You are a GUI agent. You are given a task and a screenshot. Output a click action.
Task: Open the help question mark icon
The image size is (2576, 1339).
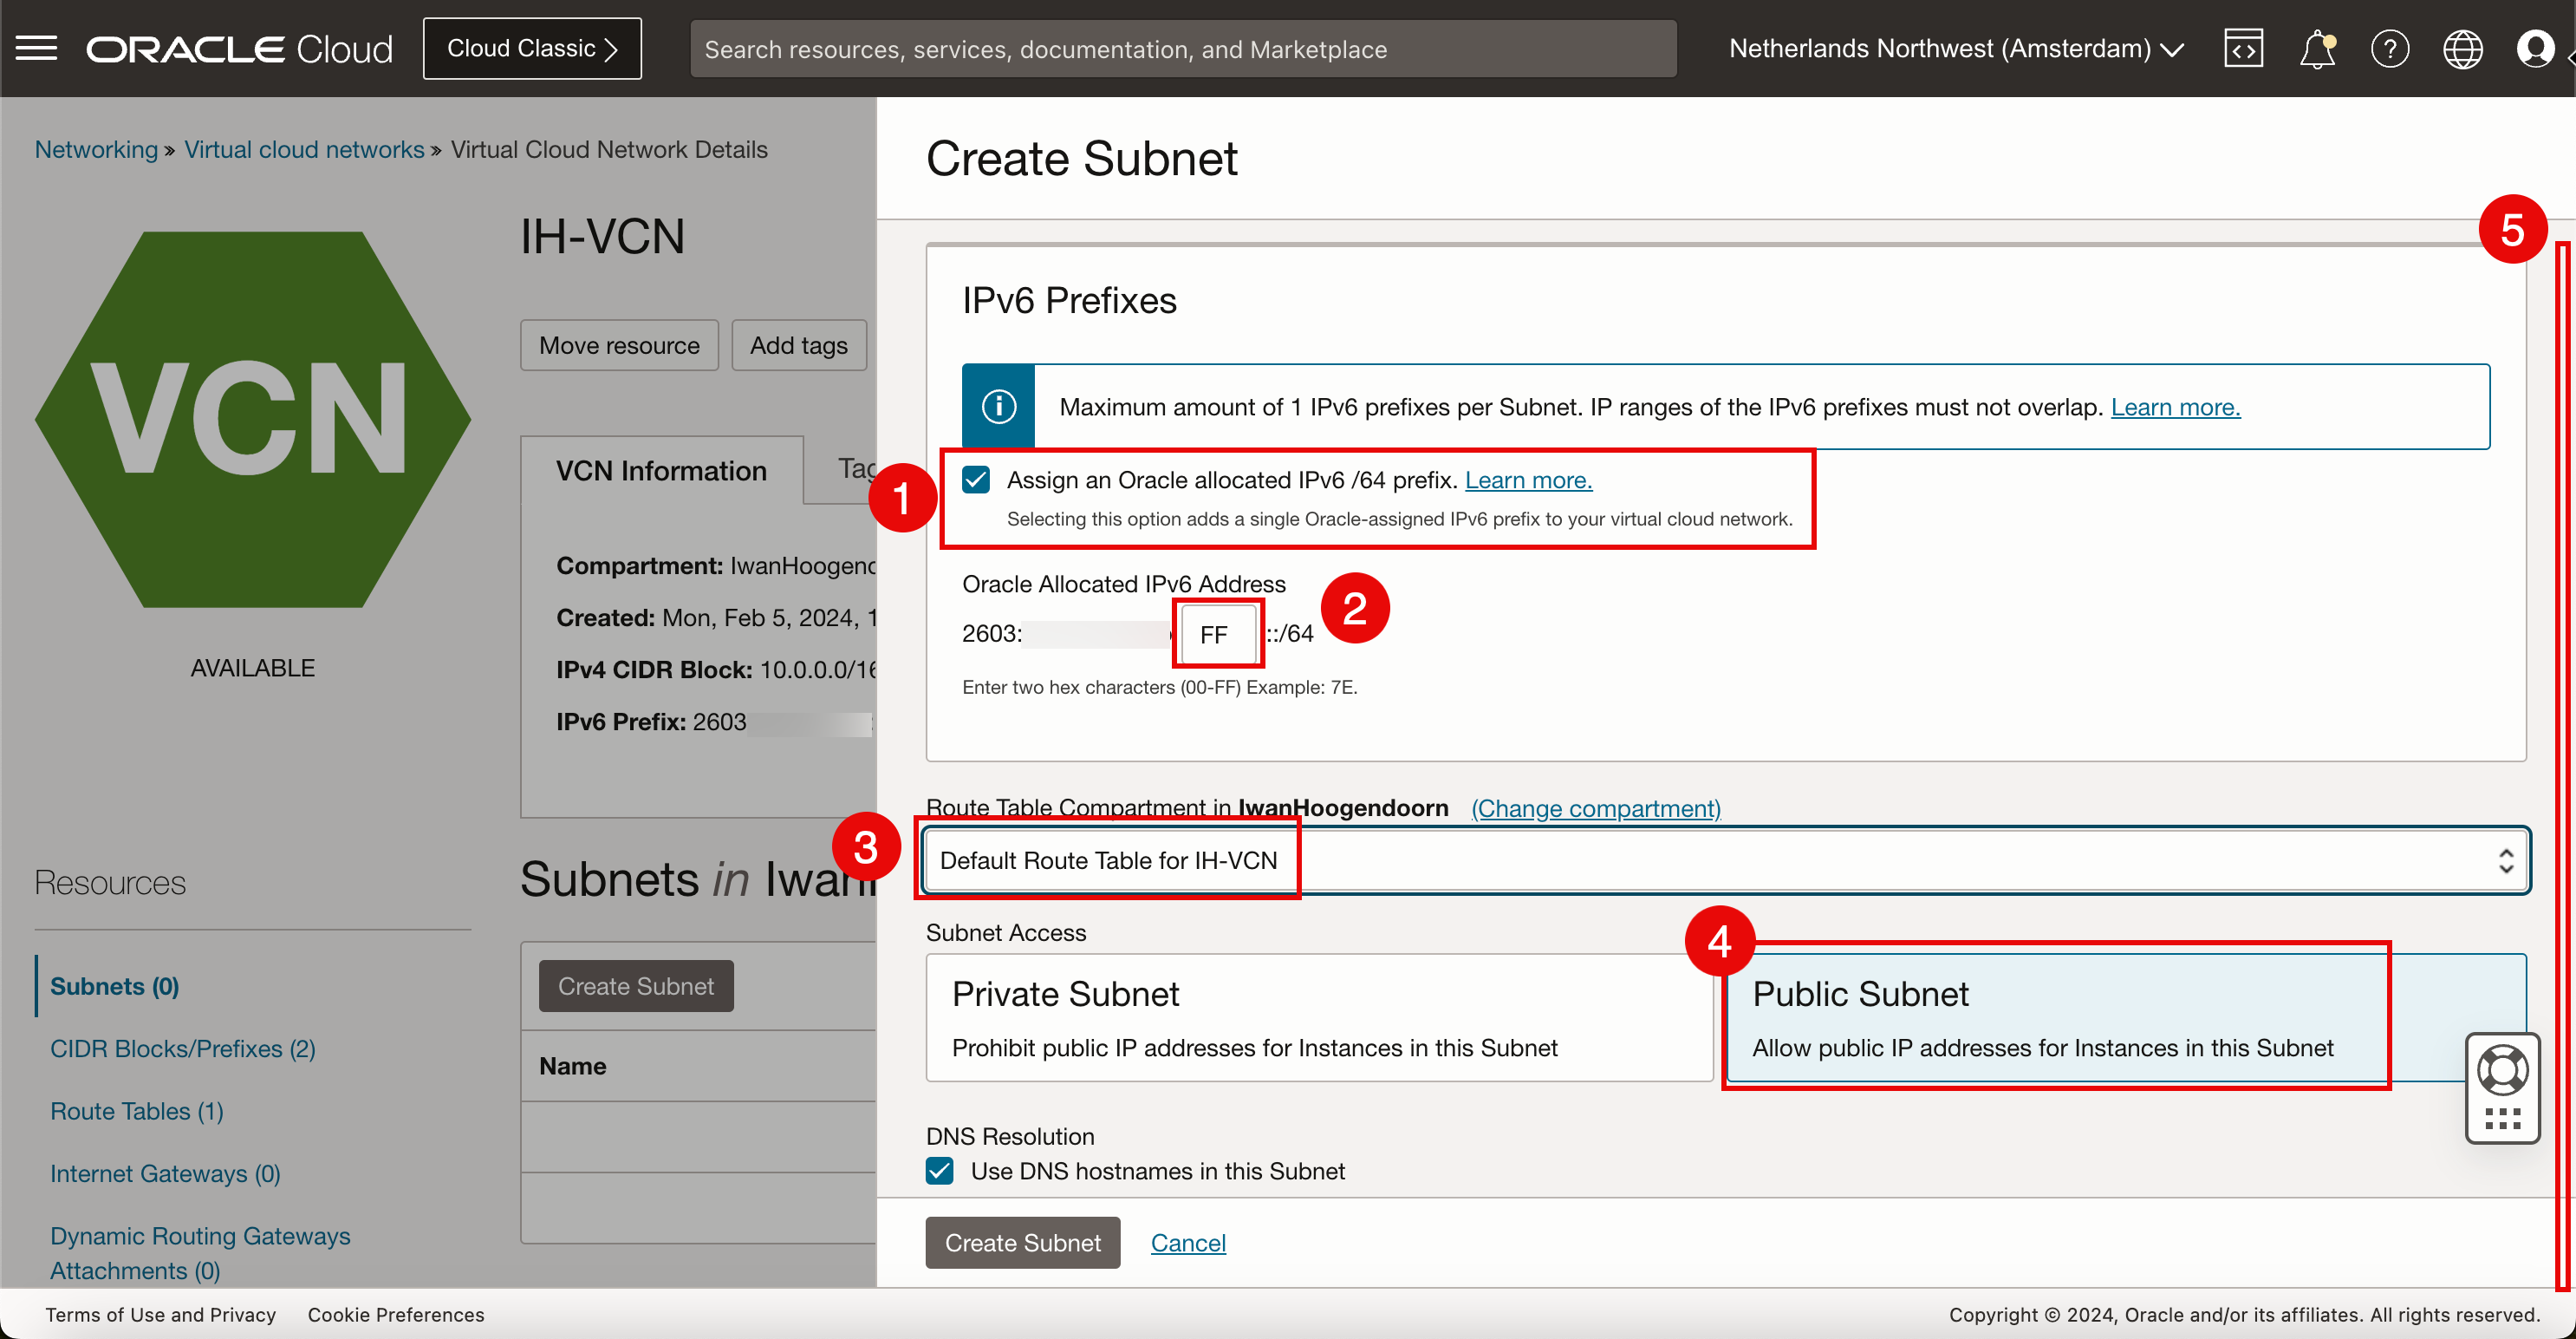point(2390,48)
